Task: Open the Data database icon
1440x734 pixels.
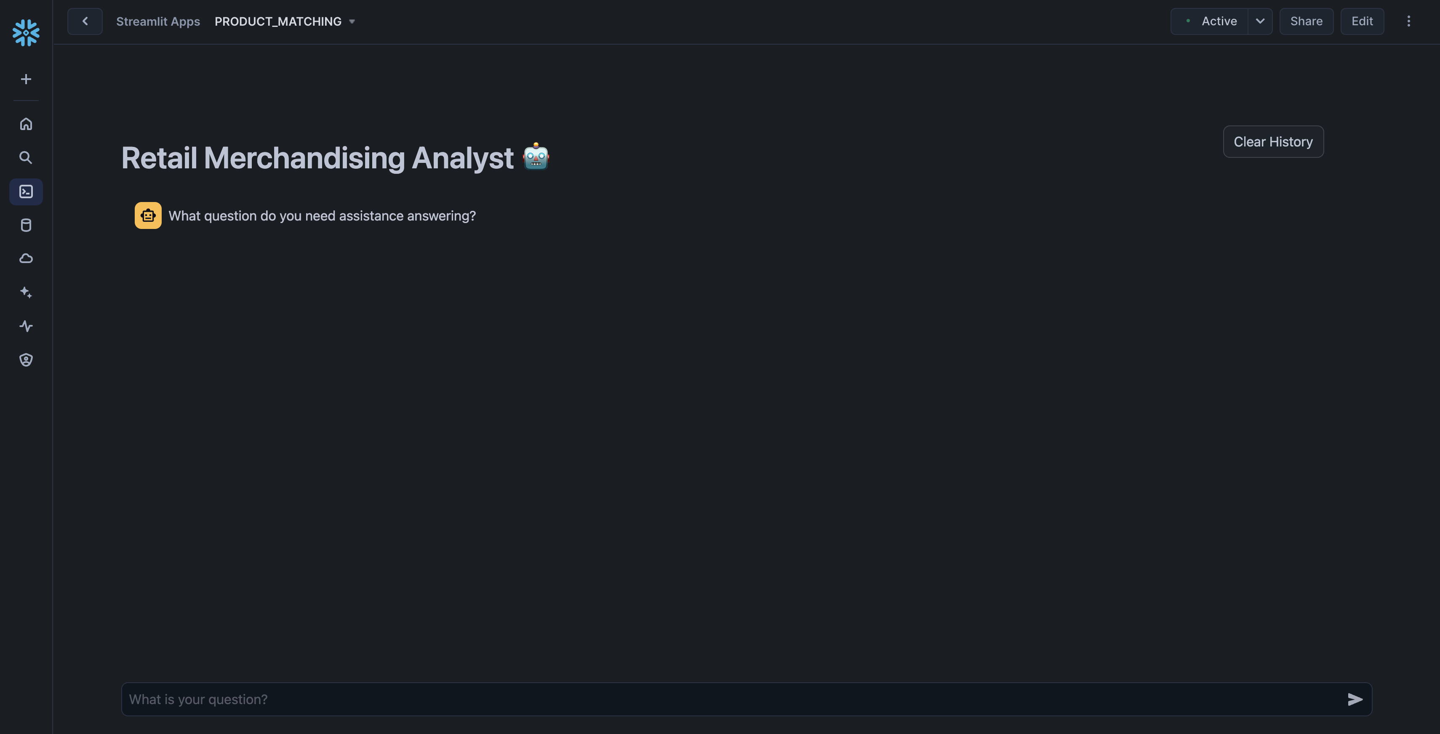Action: pyautogui.click(x=26, y=225)
